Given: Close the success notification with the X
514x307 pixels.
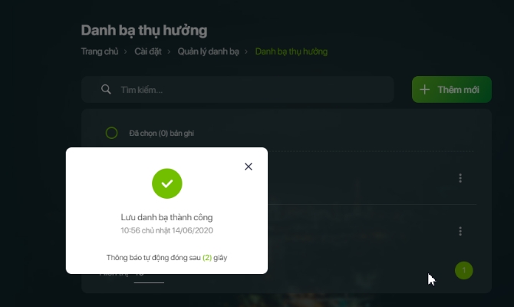Looking at the screenshot, I should click(249, 167).
